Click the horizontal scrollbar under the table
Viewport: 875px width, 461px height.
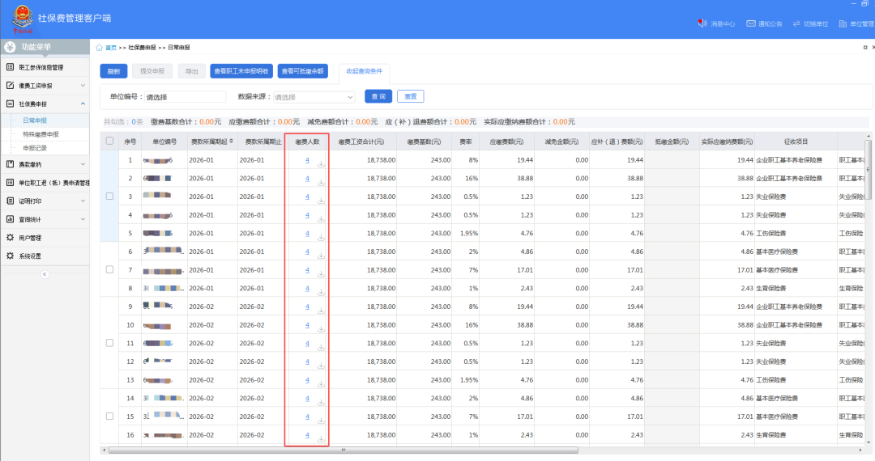point(344,450)
